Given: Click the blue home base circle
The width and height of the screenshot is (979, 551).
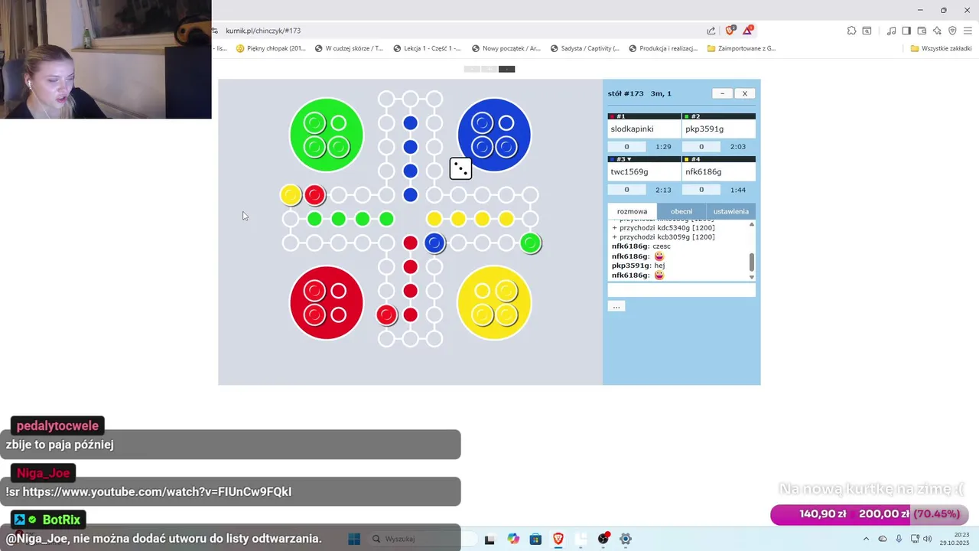Looking at the screenshot, I should click(494, 135).
